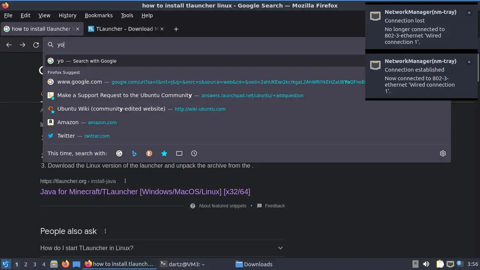This screenshot has width=480, height=270.
Task: Switch to workspace 1
Action: pyautogui.click(x=16, y=264)
